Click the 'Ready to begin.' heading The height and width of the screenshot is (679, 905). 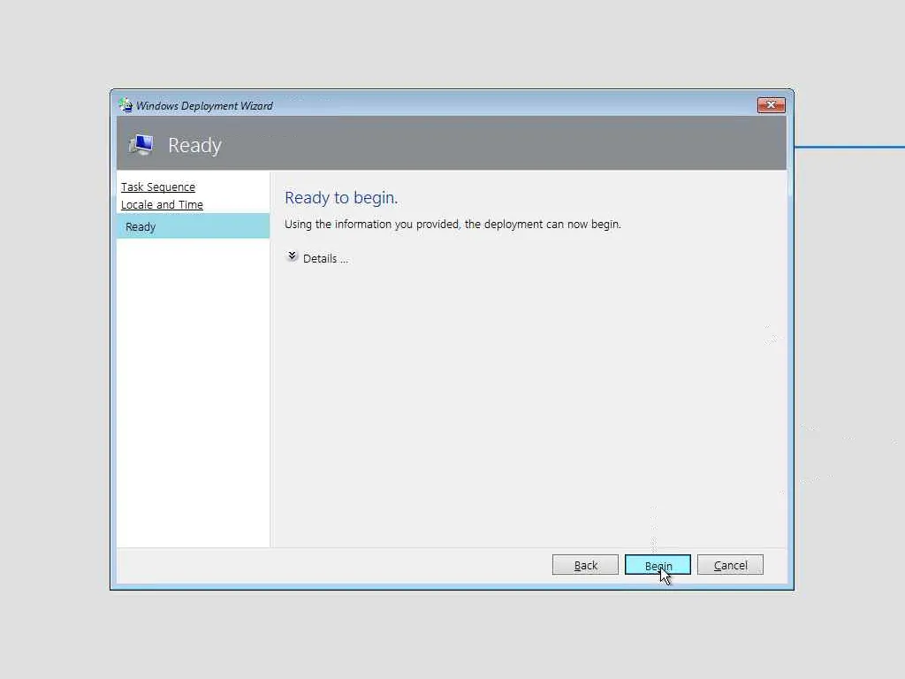(x=341, y=197)
